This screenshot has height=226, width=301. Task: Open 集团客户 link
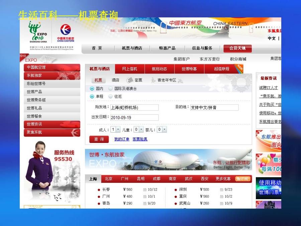click(181, 59)
